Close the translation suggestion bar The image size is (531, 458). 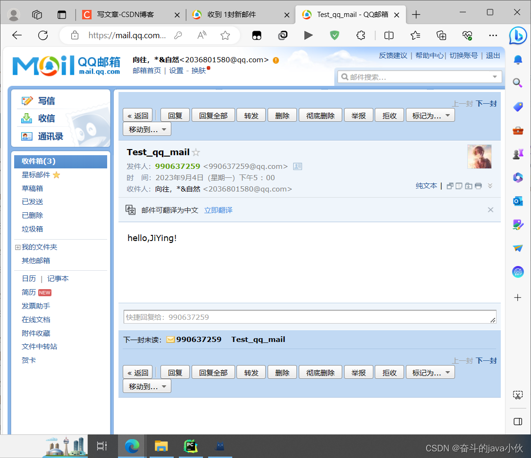point(490,210)
